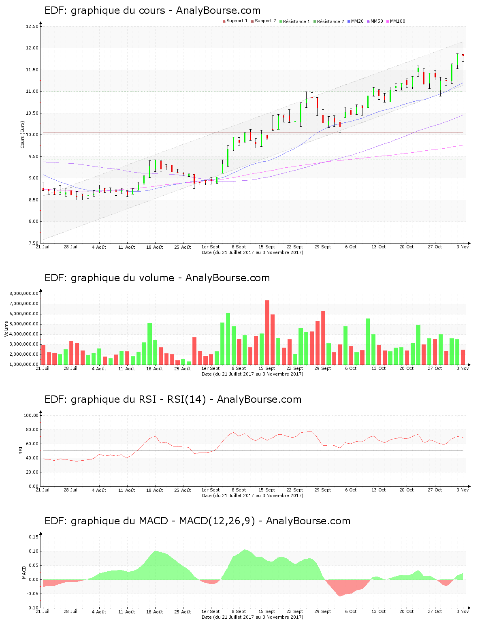This screenshot has width=486, height=628.
Task: Click the 8.50 value on the price axis
Action: pos(33,200)
